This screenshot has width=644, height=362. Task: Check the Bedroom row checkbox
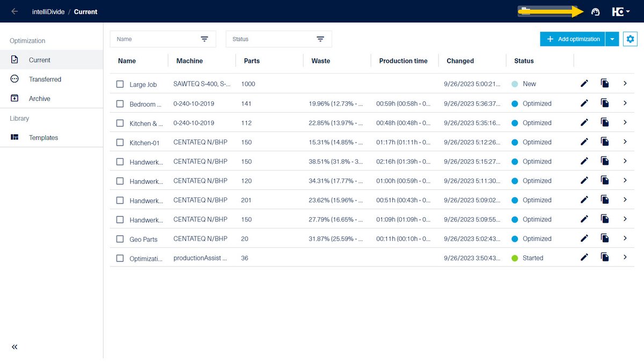coord(120,104)
